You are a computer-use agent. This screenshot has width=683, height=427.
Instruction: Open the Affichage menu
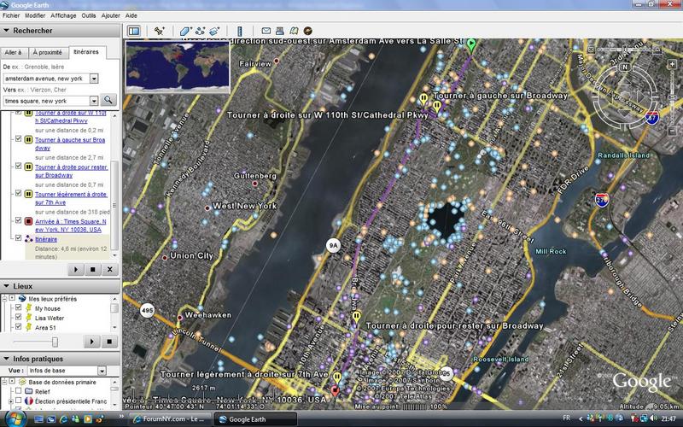point(63,15)
